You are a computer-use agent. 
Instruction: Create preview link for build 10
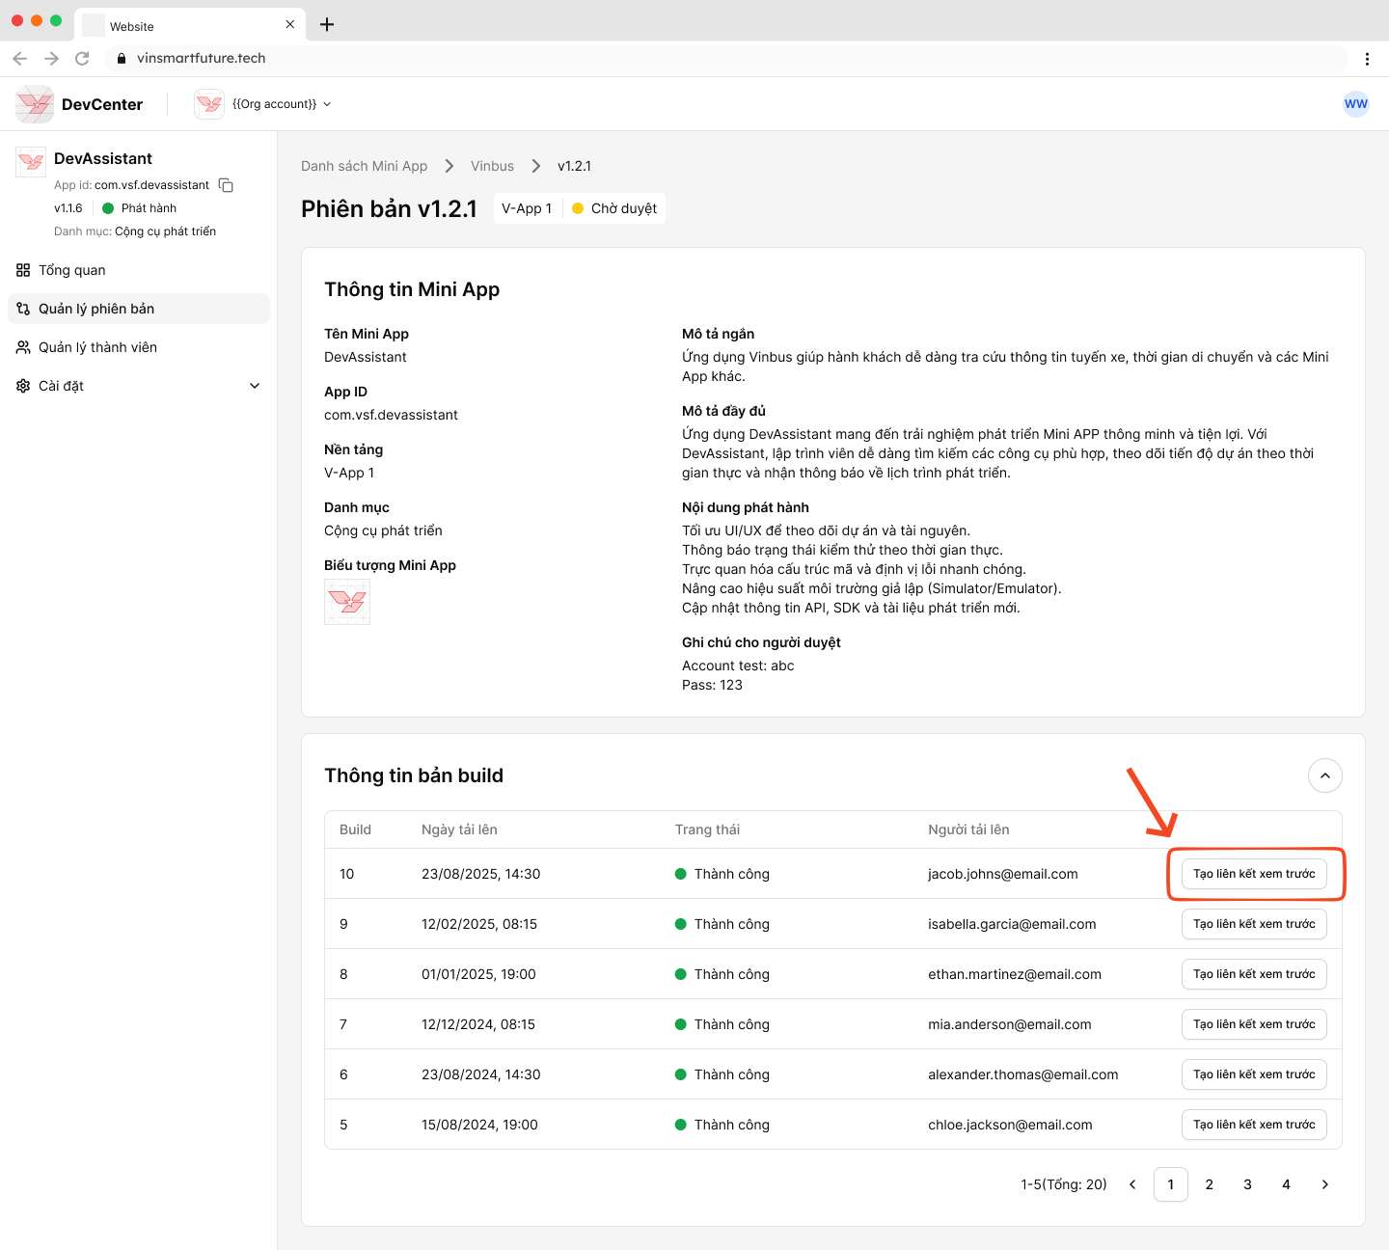(x=1254, y=874)
